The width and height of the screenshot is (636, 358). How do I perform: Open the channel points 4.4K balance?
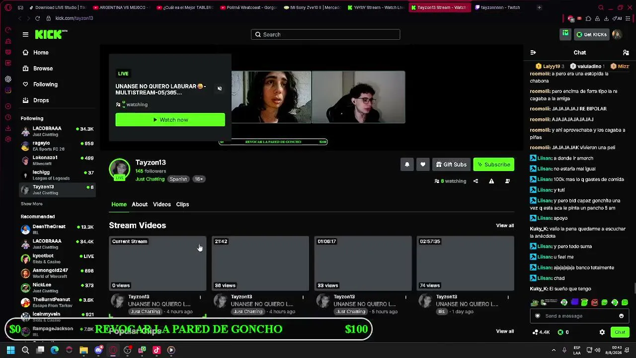tap(541, 332)
